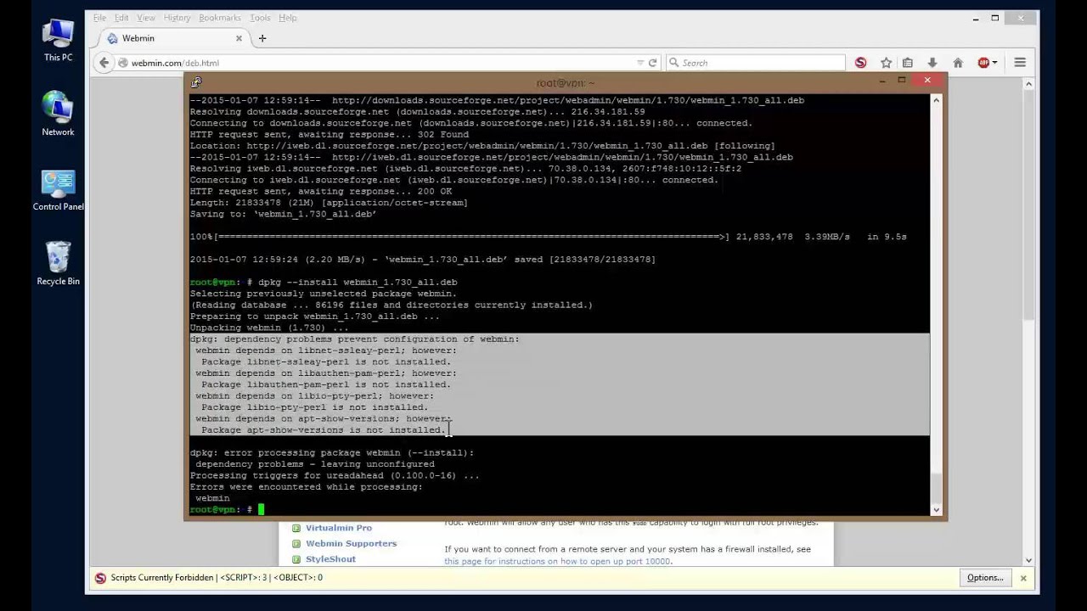This screenshot has height=611, width=1087.
Task: Open the File menu
Action: [x=99, y=18]
